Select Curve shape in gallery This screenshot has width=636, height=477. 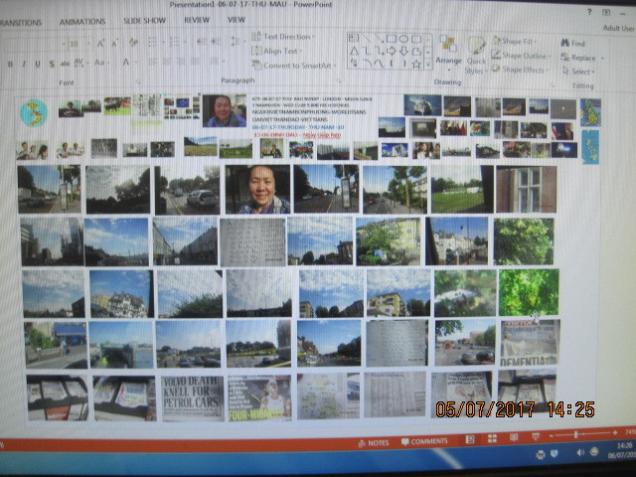[x=379, y=64]
